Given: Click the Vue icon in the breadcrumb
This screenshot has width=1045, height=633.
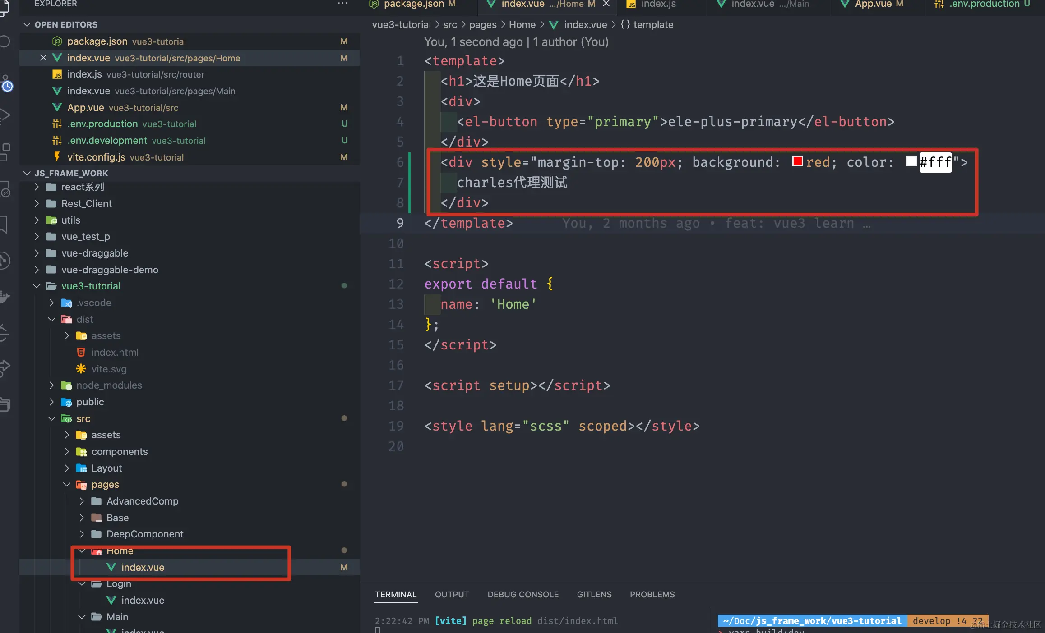Looking at the screenshot, I should [x=554, y=25].
